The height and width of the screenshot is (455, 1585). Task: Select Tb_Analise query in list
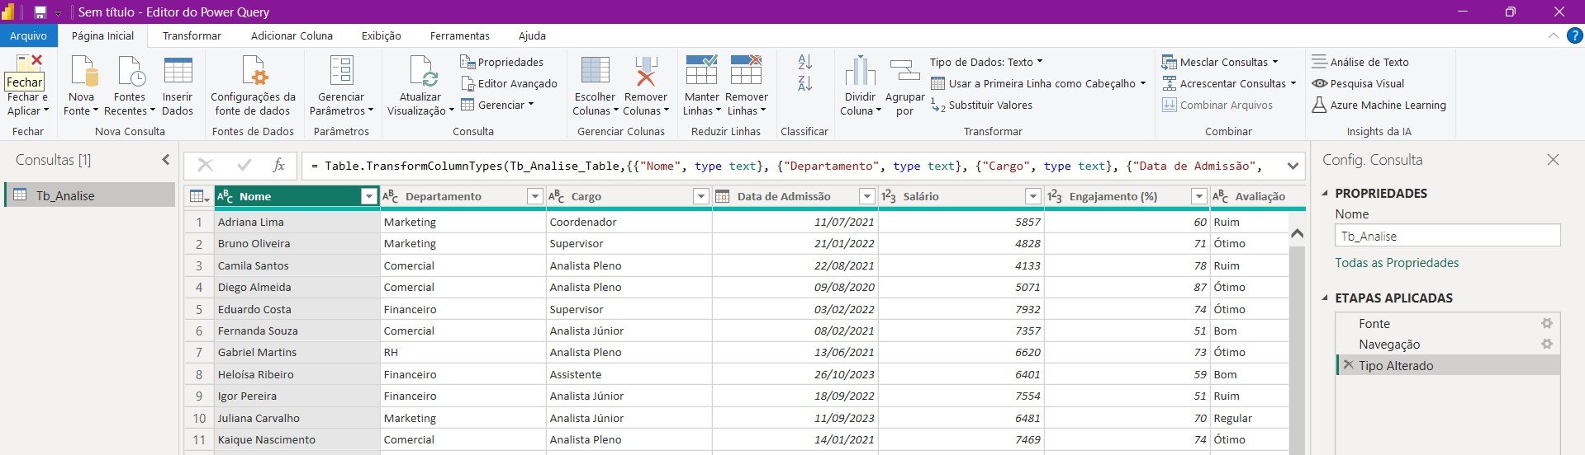(90, 195)
